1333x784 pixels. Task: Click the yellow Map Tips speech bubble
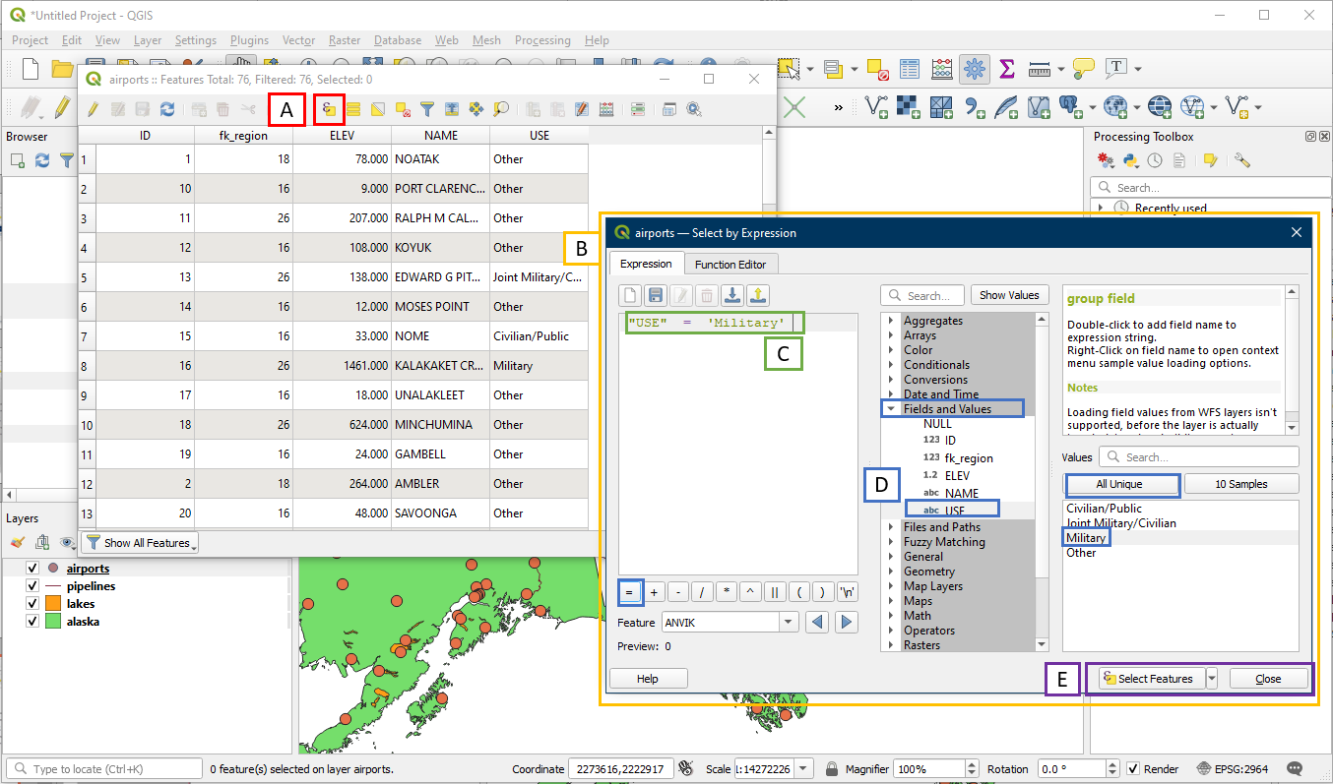1083,69
